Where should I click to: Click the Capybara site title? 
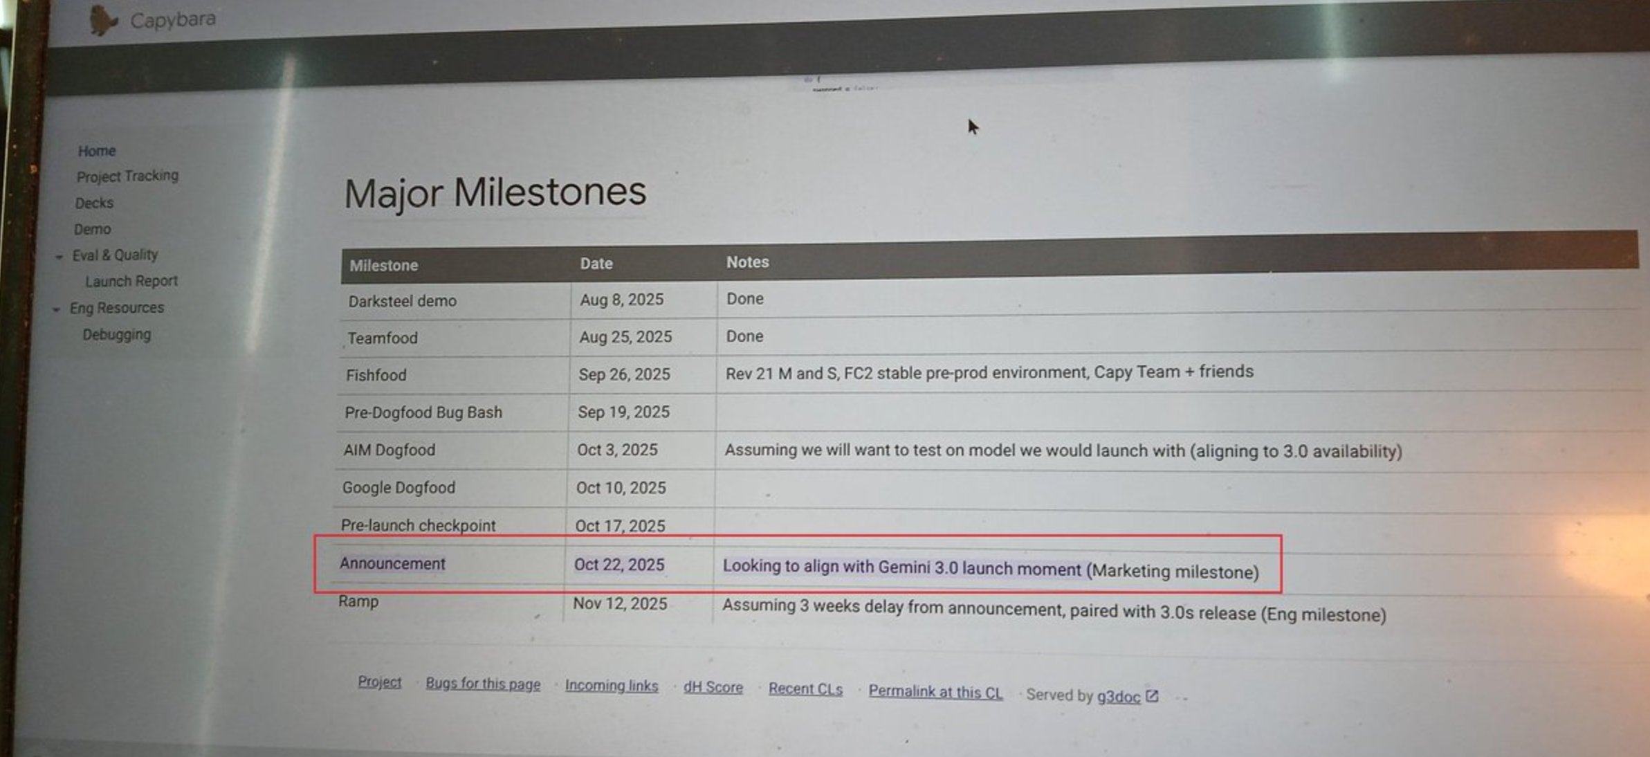pos(173,19)
